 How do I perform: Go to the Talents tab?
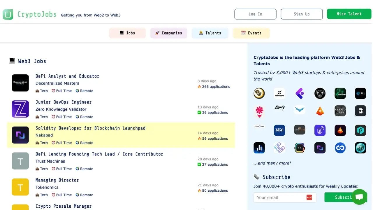point(210,33)
